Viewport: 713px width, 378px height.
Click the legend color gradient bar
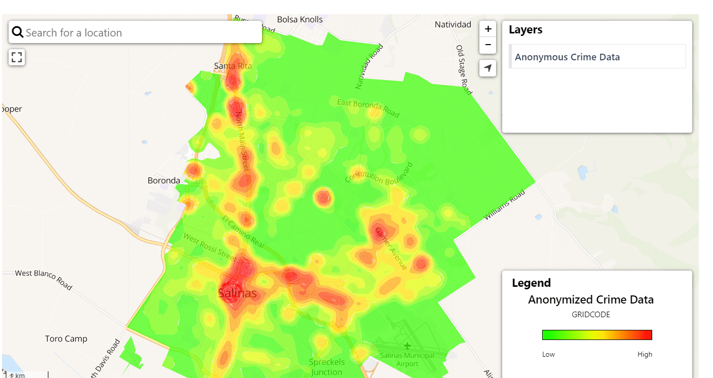596,335
